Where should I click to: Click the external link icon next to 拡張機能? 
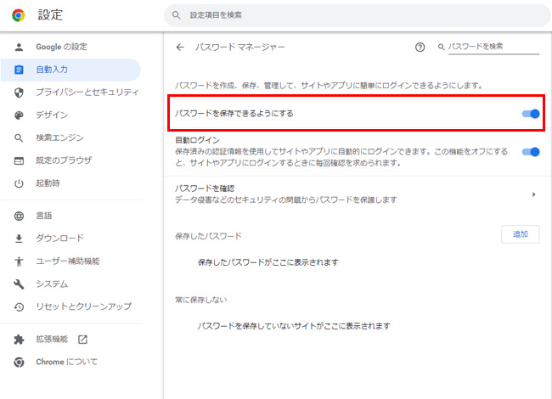click(82, 340)
